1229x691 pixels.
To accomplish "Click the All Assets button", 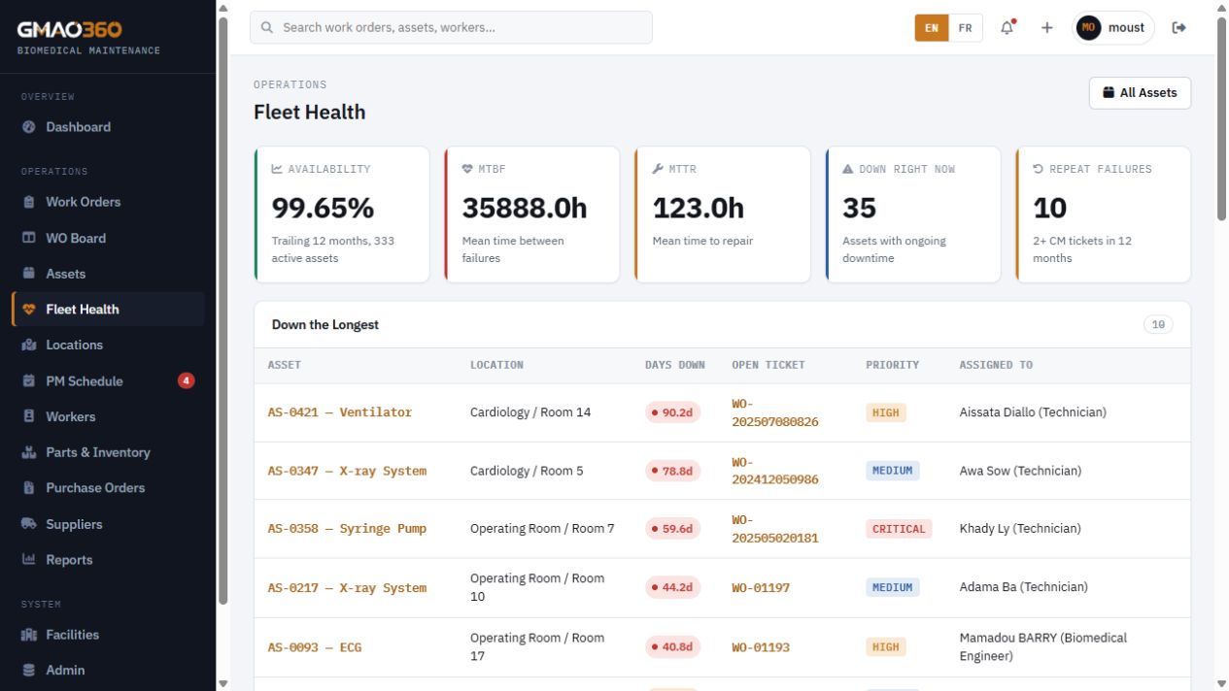I will click(x=1140, y=92).
